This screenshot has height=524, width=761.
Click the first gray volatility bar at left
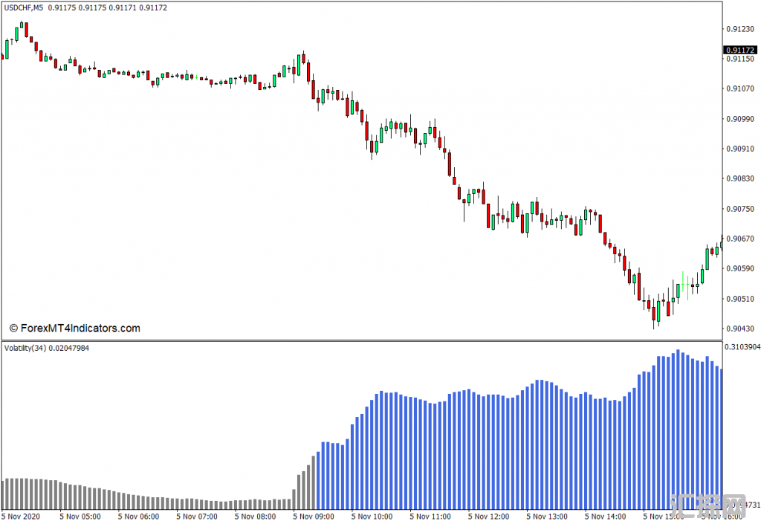click(4, 494)
